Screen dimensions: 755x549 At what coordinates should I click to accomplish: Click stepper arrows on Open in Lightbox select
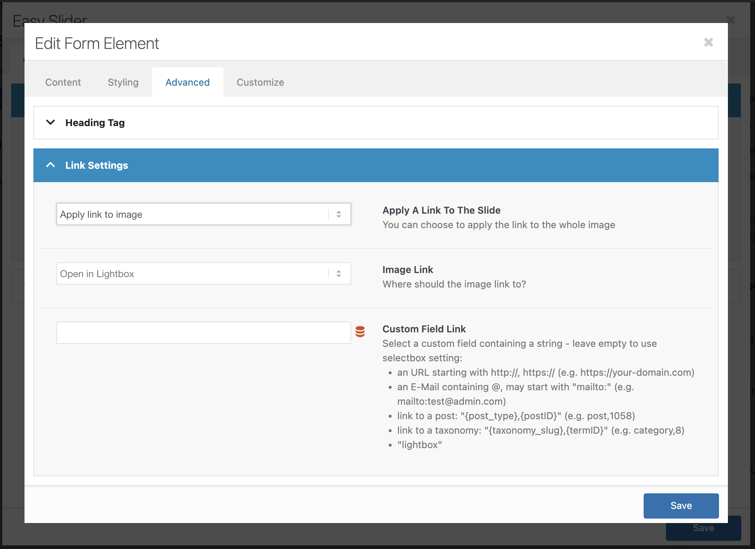click(339, 273)
